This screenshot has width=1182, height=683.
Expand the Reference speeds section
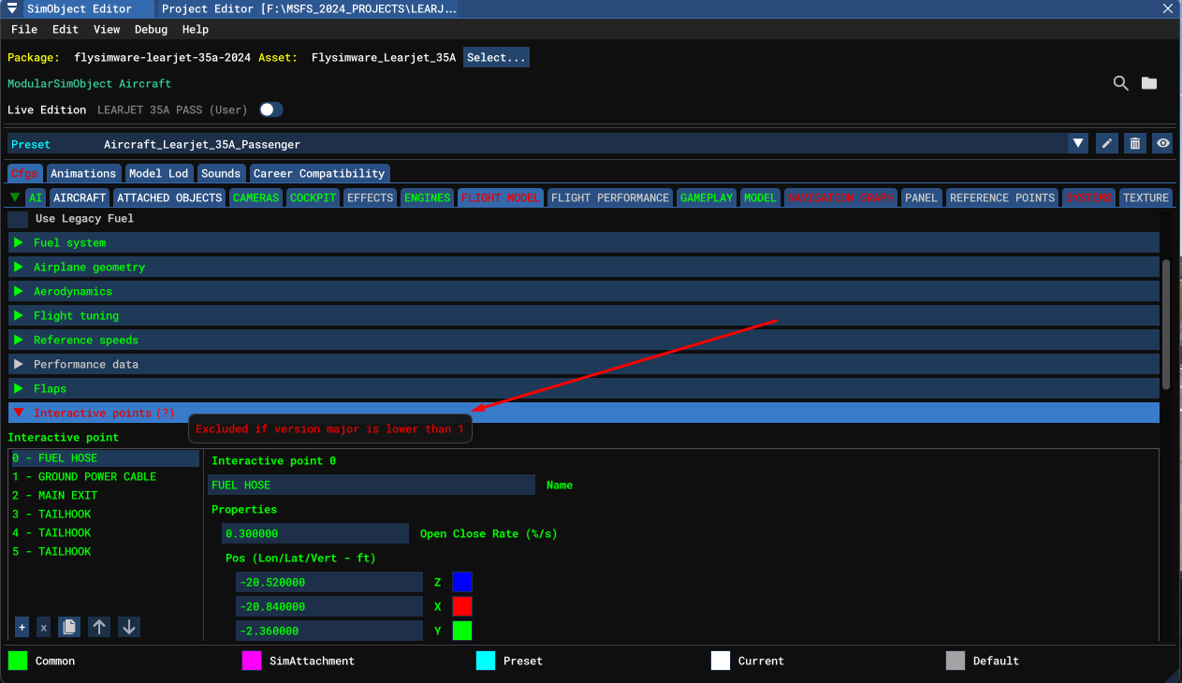tap(583, 340)
